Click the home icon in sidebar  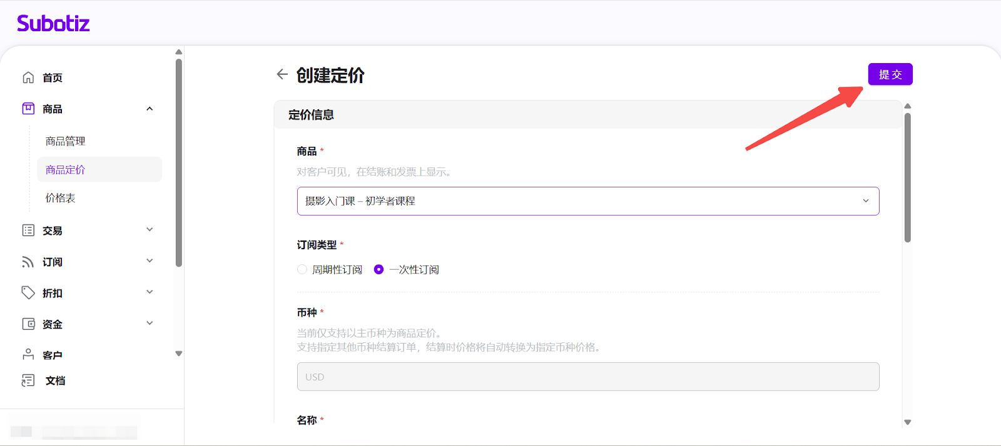tap(28, 77)
